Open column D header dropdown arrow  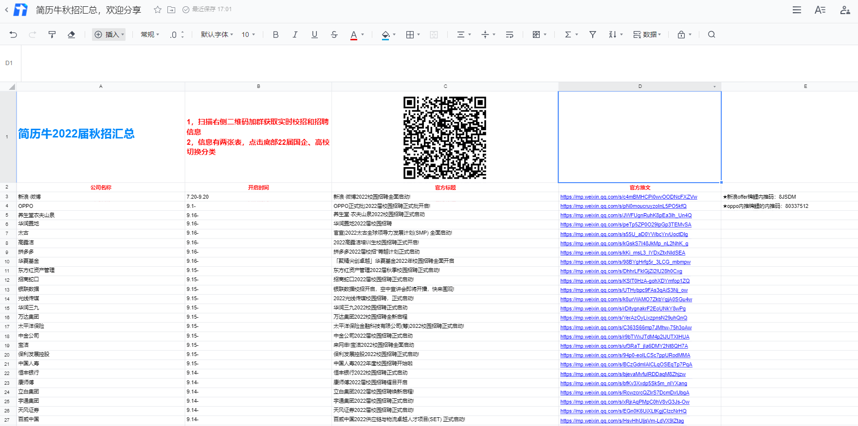714,86
